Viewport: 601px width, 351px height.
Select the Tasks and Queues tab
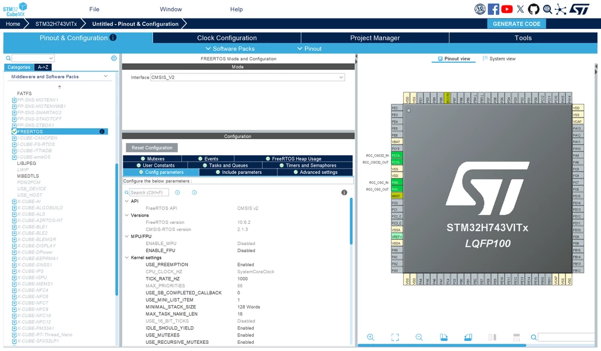[x=224, y=166]
